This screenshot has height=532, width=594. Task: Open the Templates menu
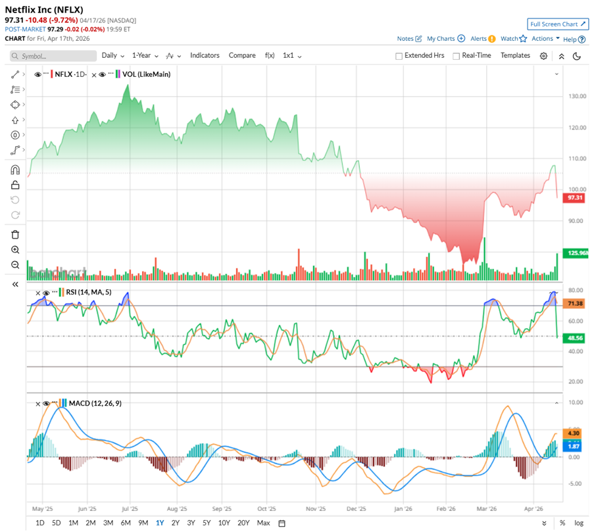point(515,56)
